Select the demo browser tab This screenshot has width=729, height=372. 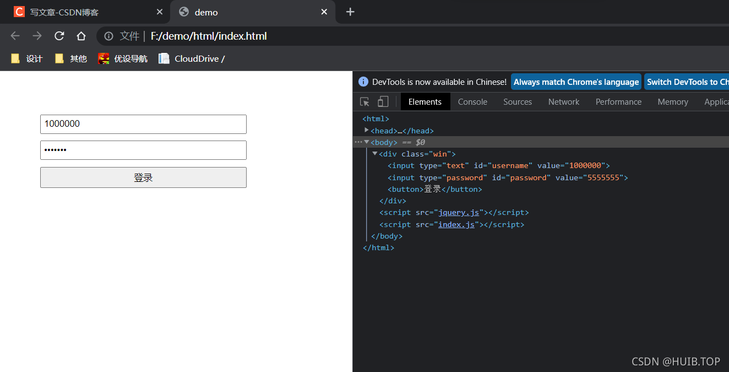[254, 12]
